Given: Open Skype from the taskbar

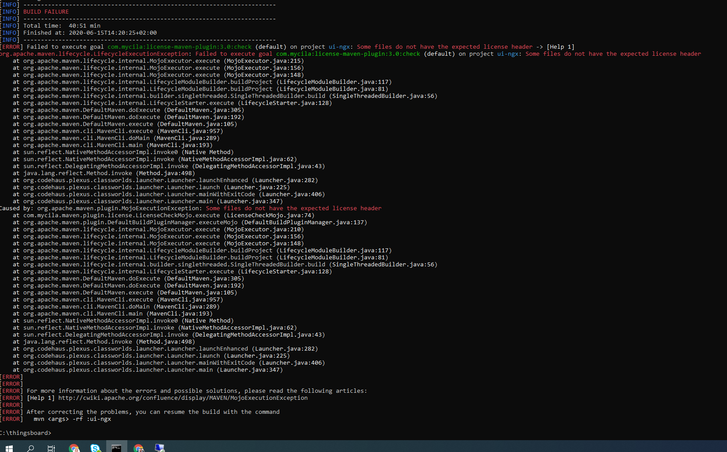Looking at the screenshot, I should coord(95,448).
